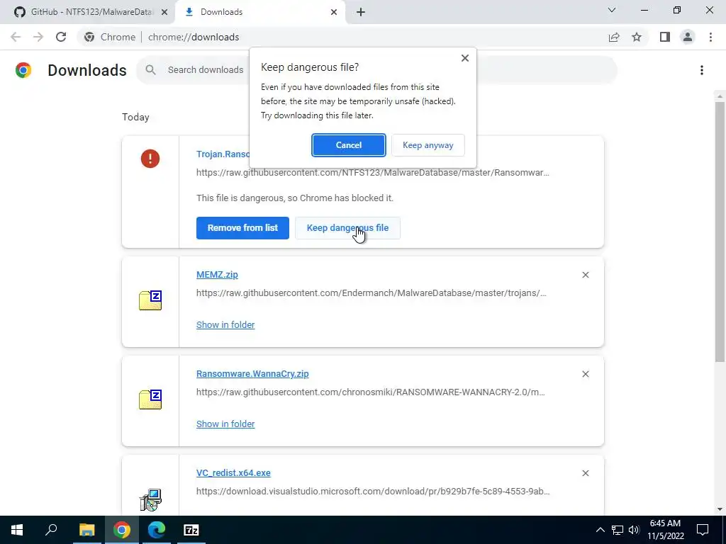Open File Explorer from taskbar
726x544 pixels.
pos(86,530)
